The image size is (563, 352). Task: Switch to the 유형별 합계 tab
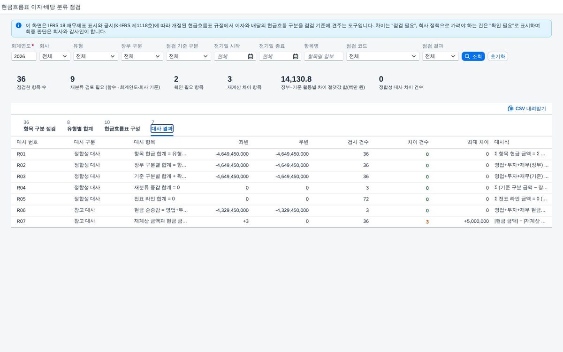pyautogui.click(x=80, y=129)
